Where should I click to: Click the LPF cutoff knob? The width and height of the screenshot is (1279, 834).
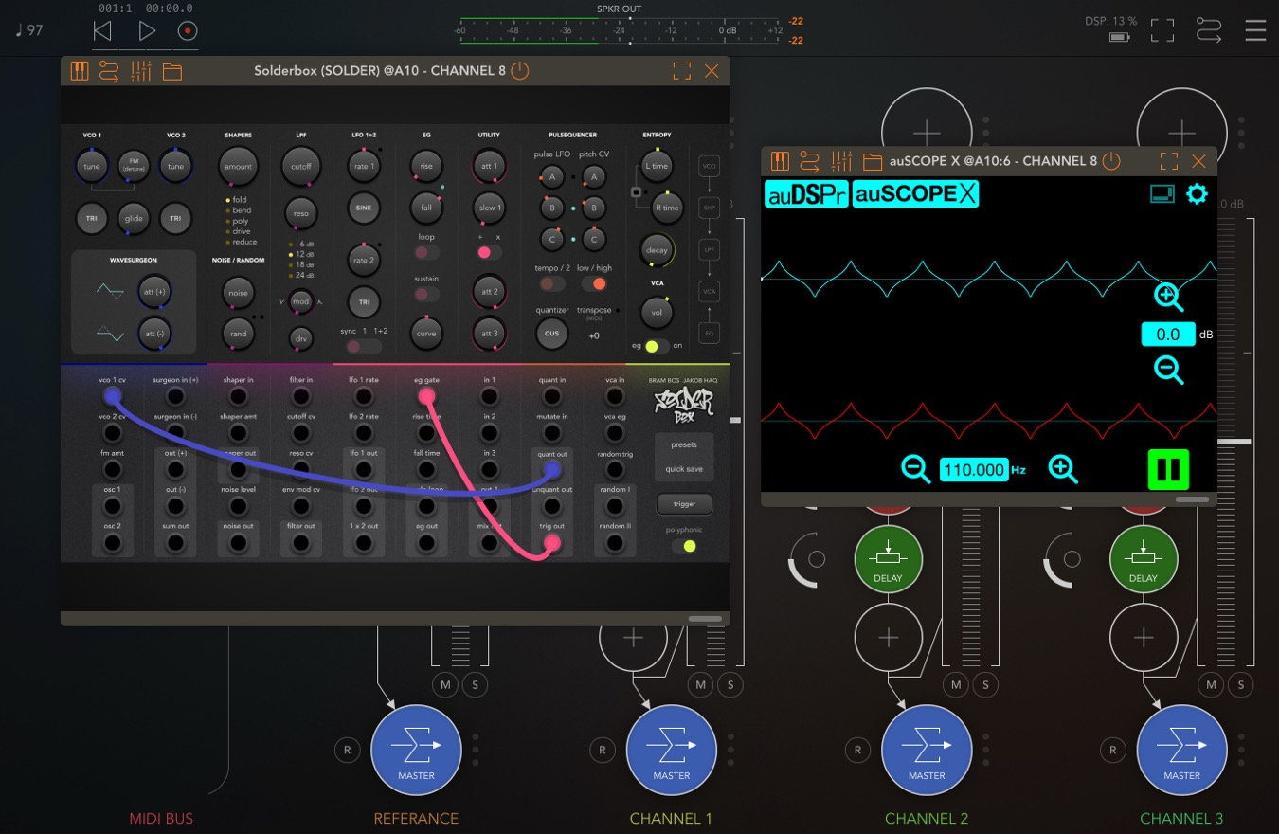point(300,166)
